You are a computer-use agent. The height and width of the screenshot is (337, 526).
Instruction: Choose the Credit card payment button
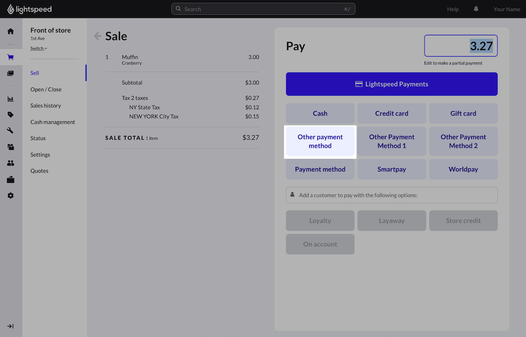392,113
